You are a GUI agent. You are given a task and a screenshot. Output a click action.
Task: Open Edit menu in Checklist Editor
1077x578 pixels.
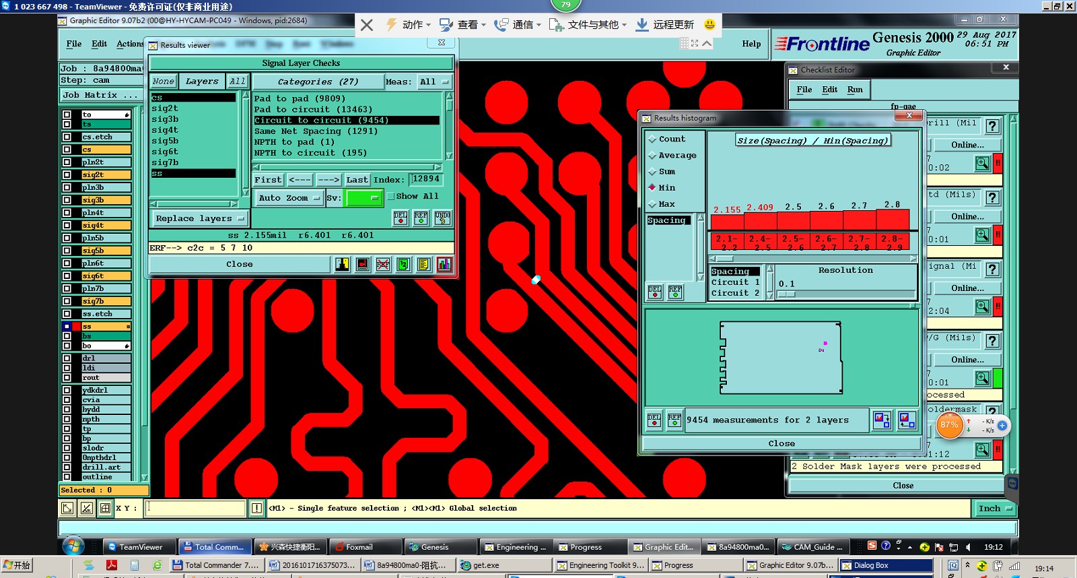[830, 90]
